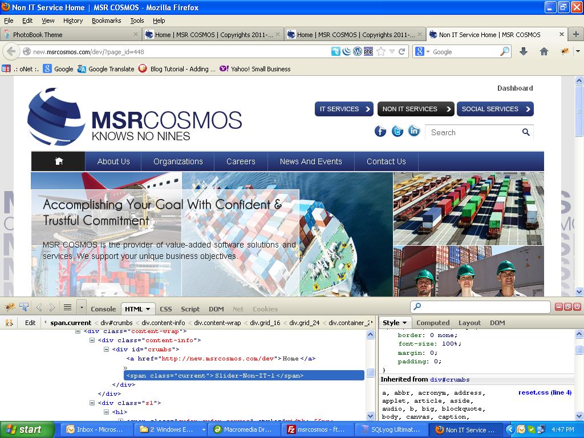Image resolution: width=584 pixels, height=438 pixels.
Task: Click the IT SERVICES button
Action: [344, 109]
